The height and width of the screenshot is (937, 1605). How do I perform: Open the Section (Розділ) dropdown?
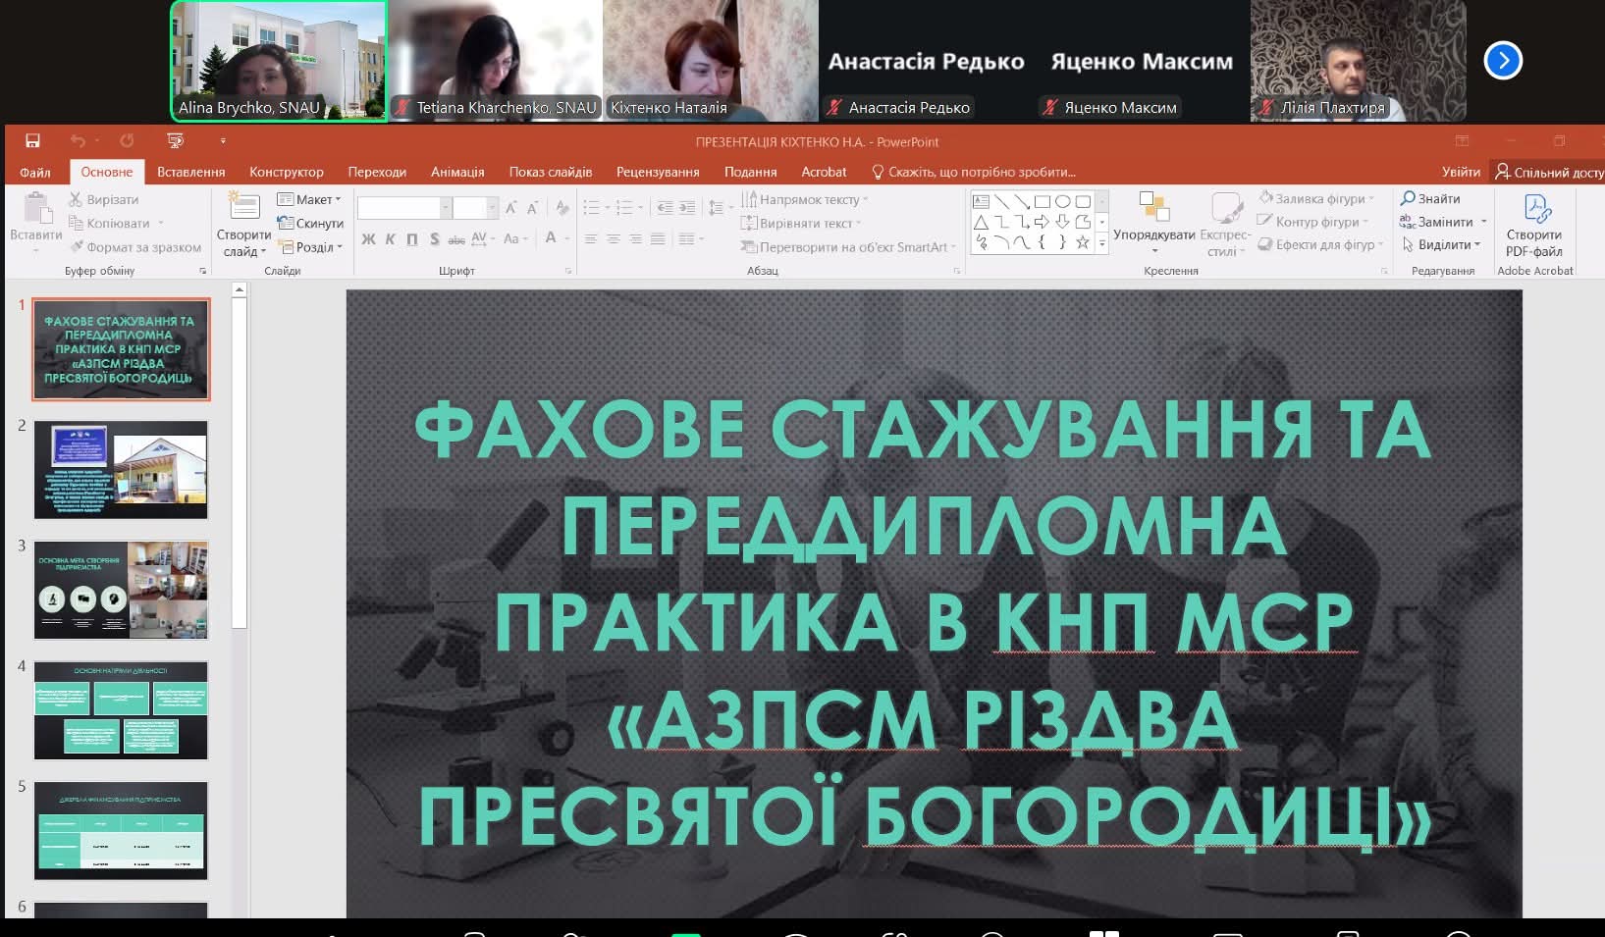pyautogui.click(x=310, y=247)
